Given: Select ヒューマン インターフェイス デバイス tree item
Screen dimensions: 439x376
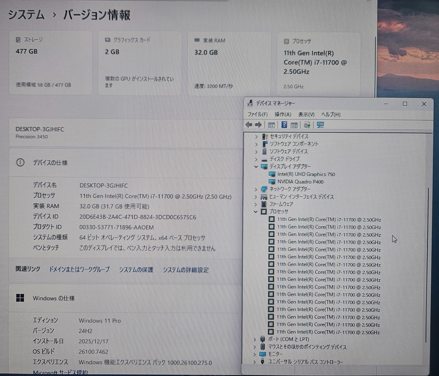Looking at the screenshot, I should [301, 197].
